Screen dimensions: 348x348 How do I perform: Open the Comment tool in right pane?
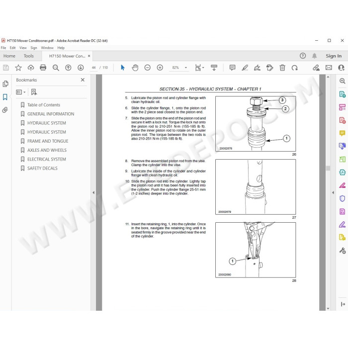(x=342, y=133)
